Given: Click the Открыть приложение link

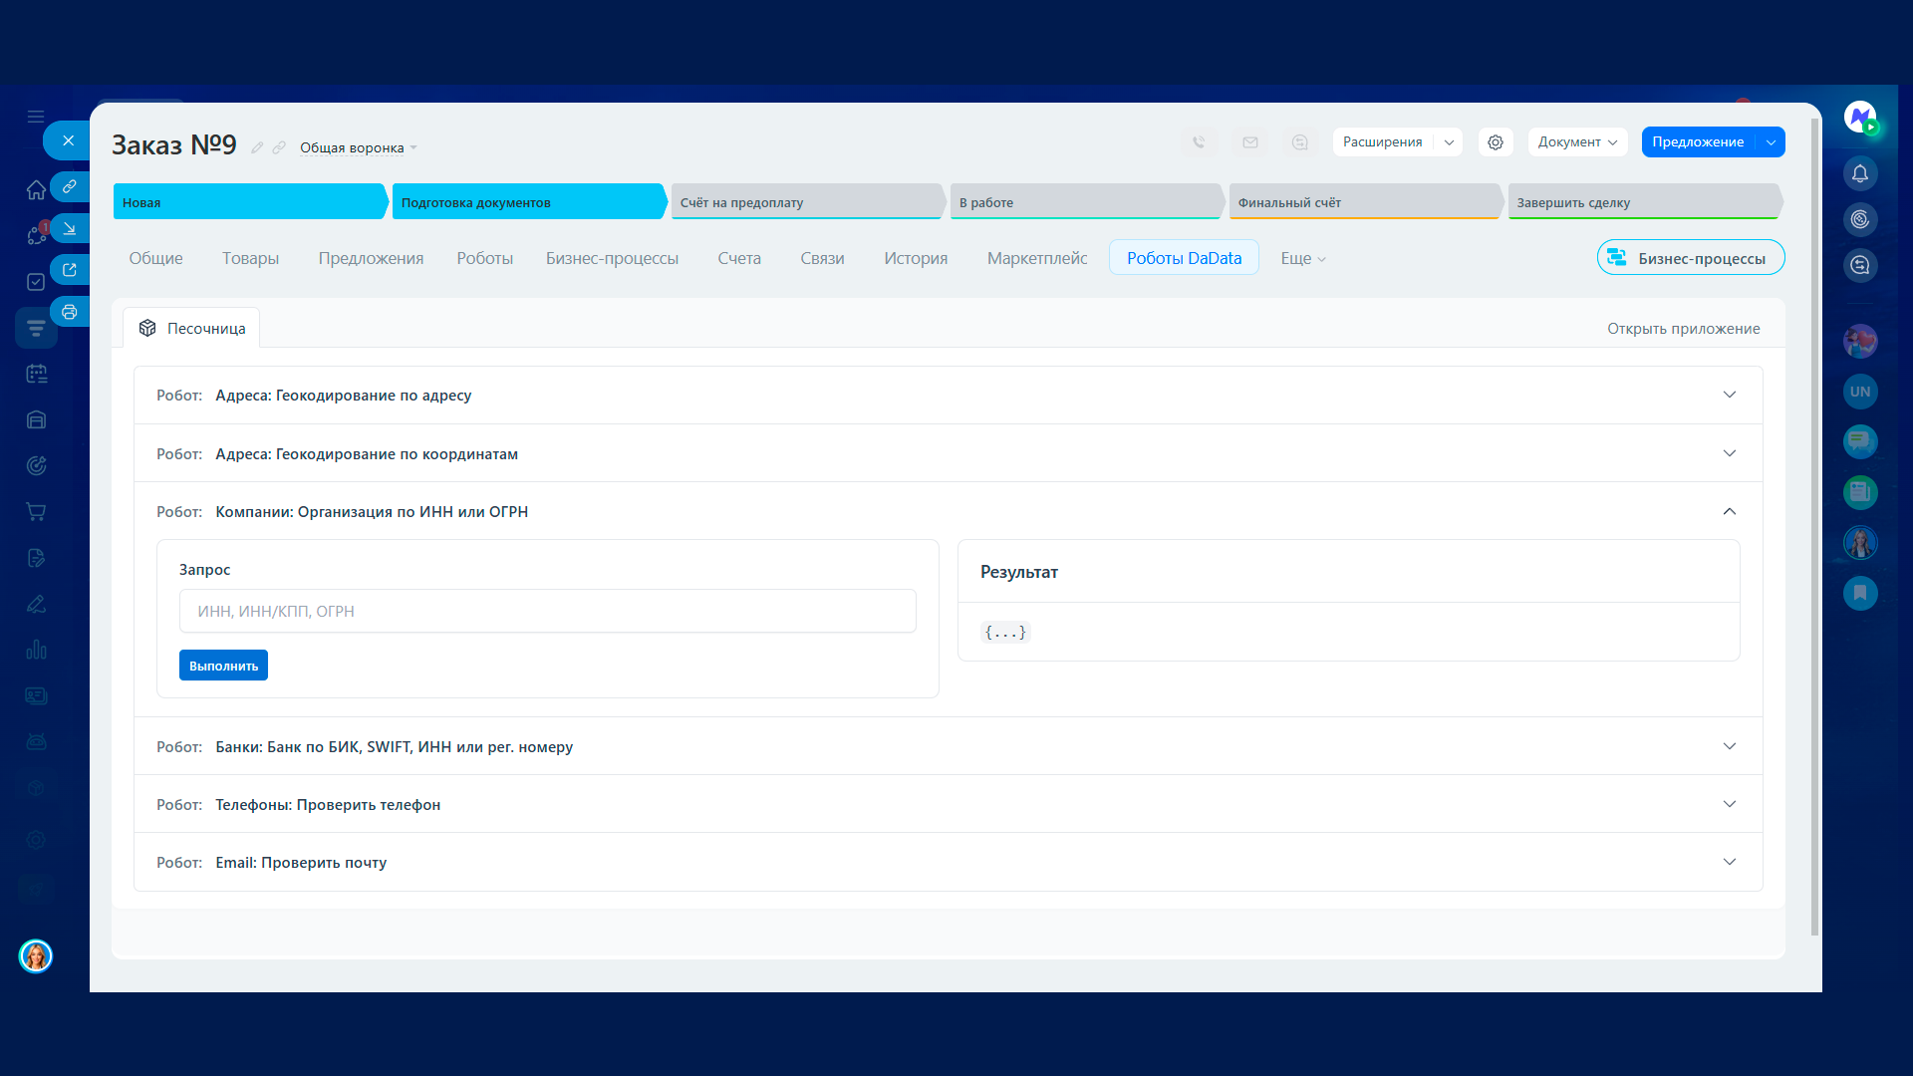Looking at the screenshot, I should [x=1683, y=329].
